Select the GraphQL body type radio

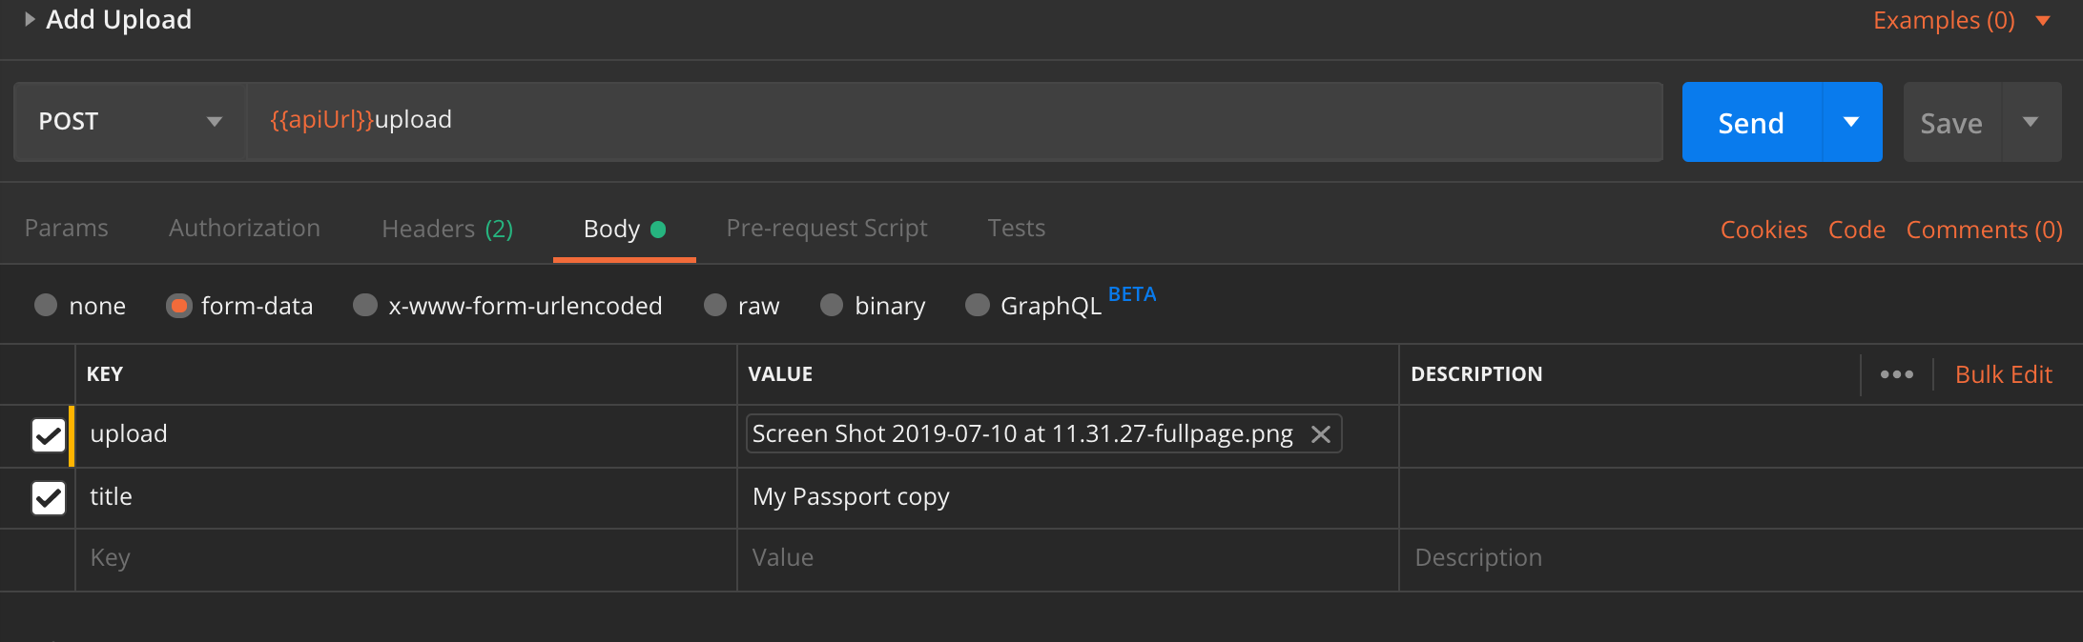978,305
